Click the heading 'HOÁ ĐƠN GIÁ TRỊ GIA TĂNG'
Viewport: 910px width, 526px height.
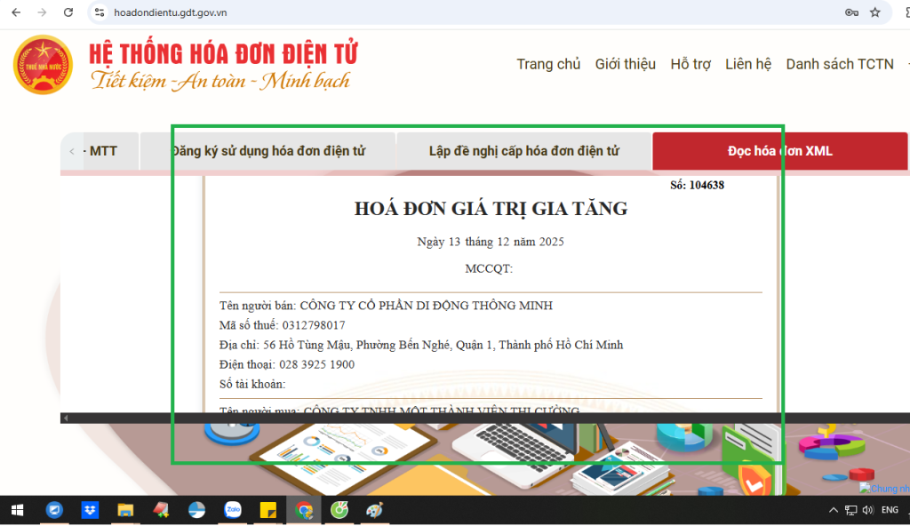(x=491, y=209)
